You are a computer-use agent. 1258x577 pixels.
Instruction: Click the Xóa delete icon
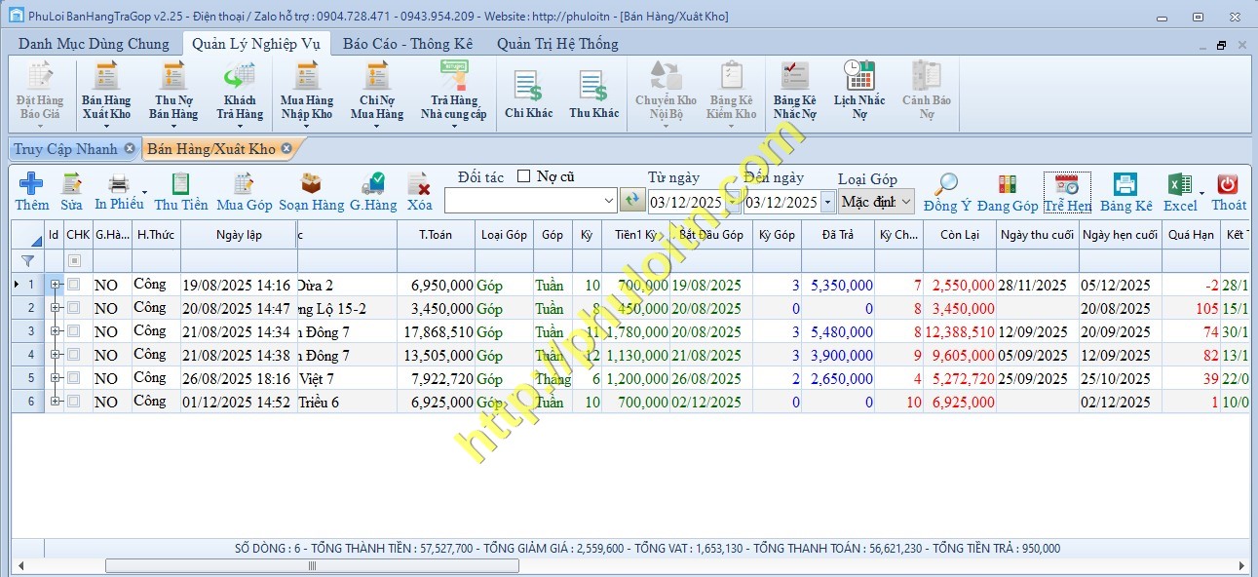pyautogui.click(x=419, y=184)
